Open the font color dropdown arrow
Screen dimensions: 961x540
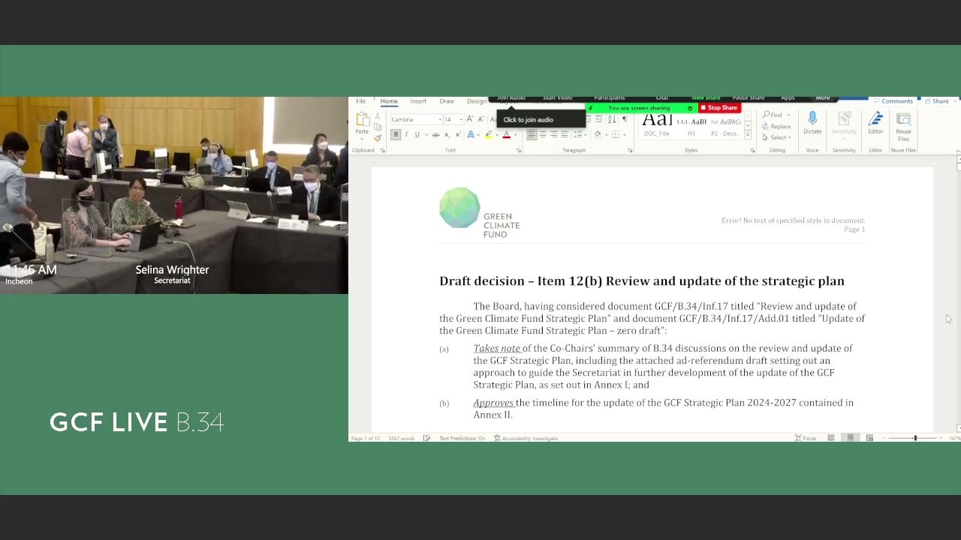pos(514,135)
